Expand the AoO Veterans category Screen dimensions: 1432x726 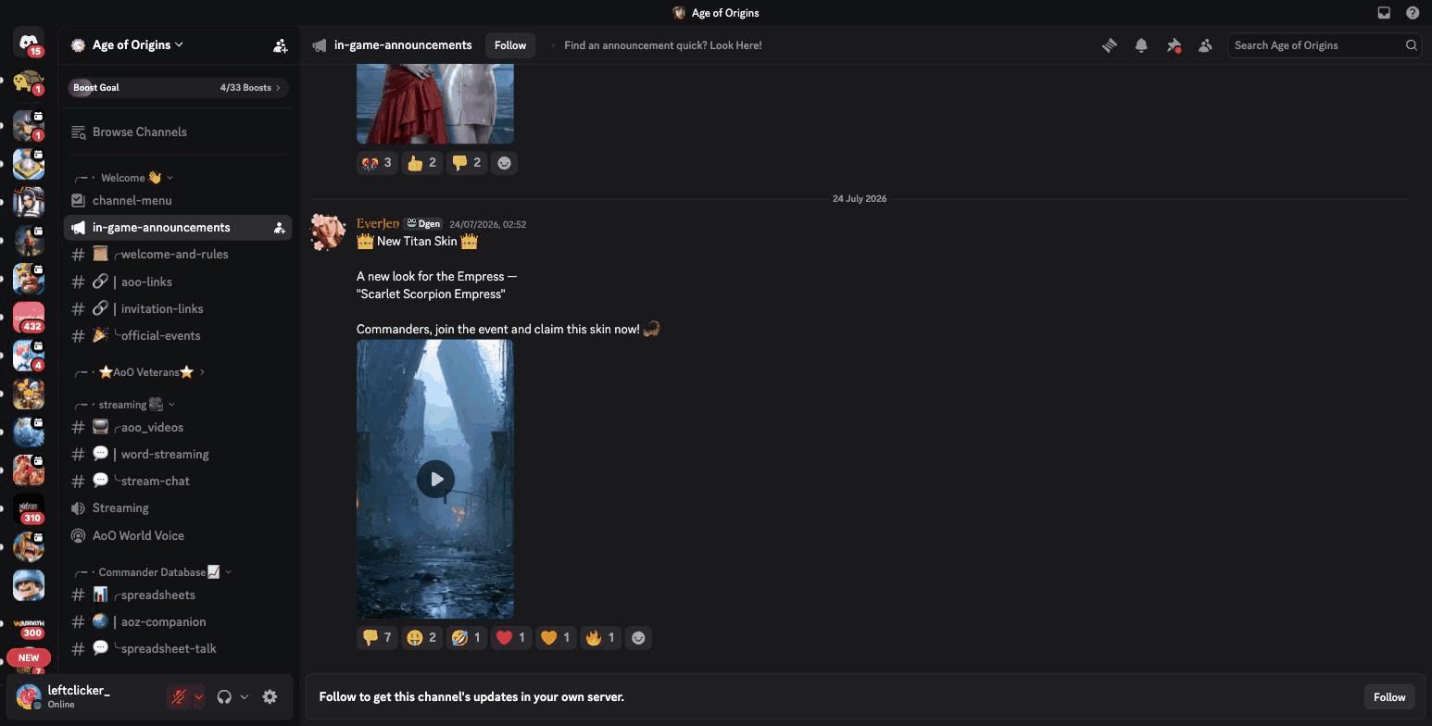click(x=139, y=372)
